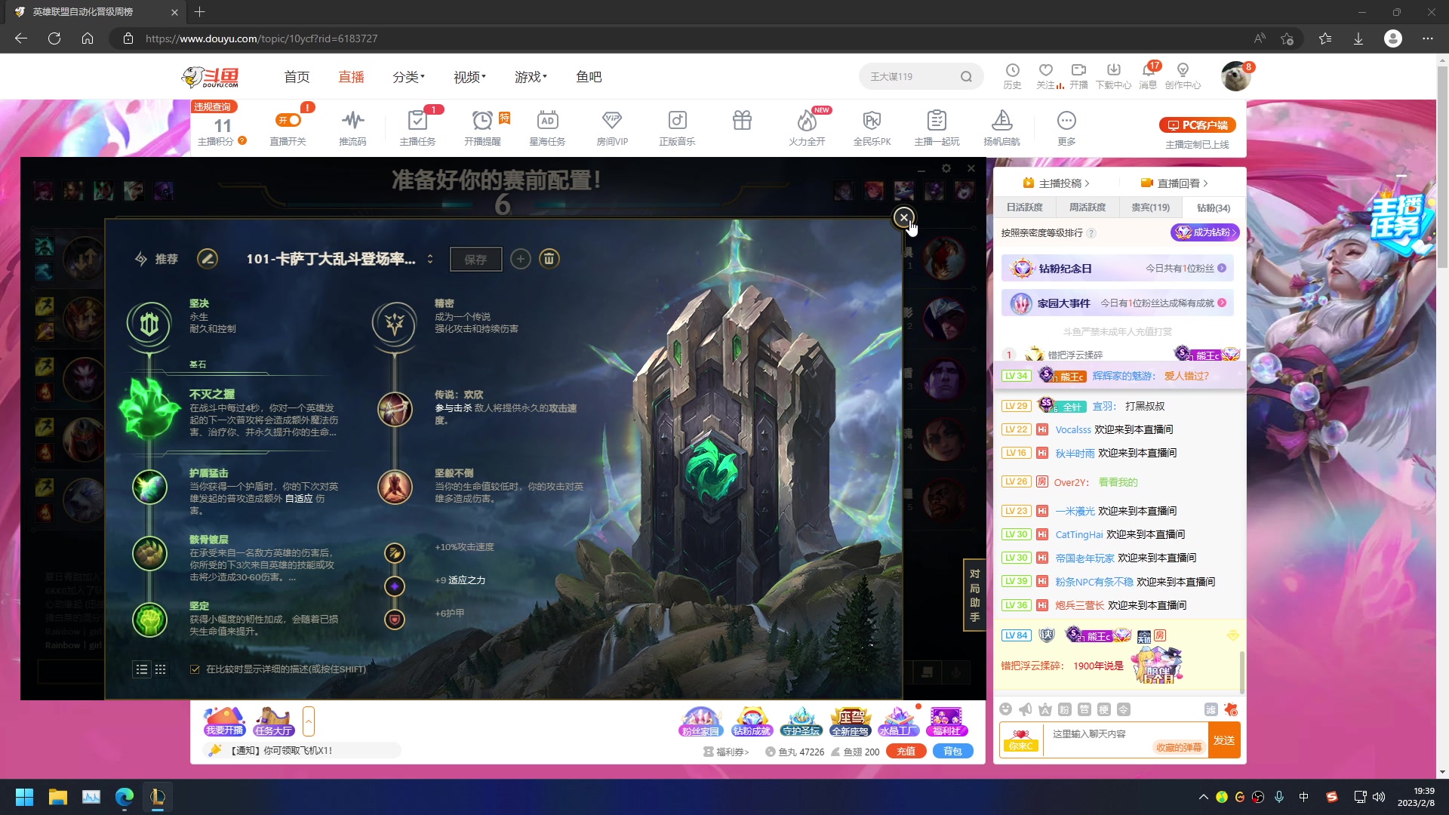Open the emoji picker in the chat box

(1005, 709)
